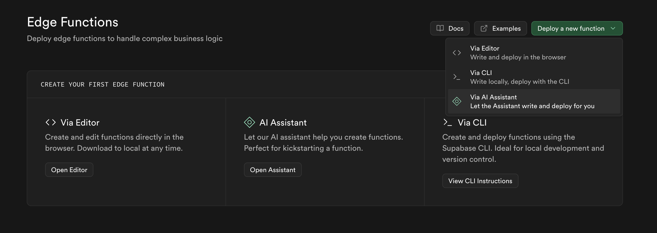657x233 pixels.
Task: Click the Open Editor button
Action: click(x=69, y=170)
